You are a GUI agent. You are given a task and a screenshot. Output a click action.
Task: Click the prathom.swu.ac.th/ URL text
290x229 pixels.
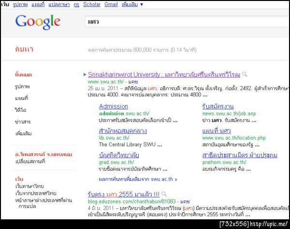click(224, 162)
